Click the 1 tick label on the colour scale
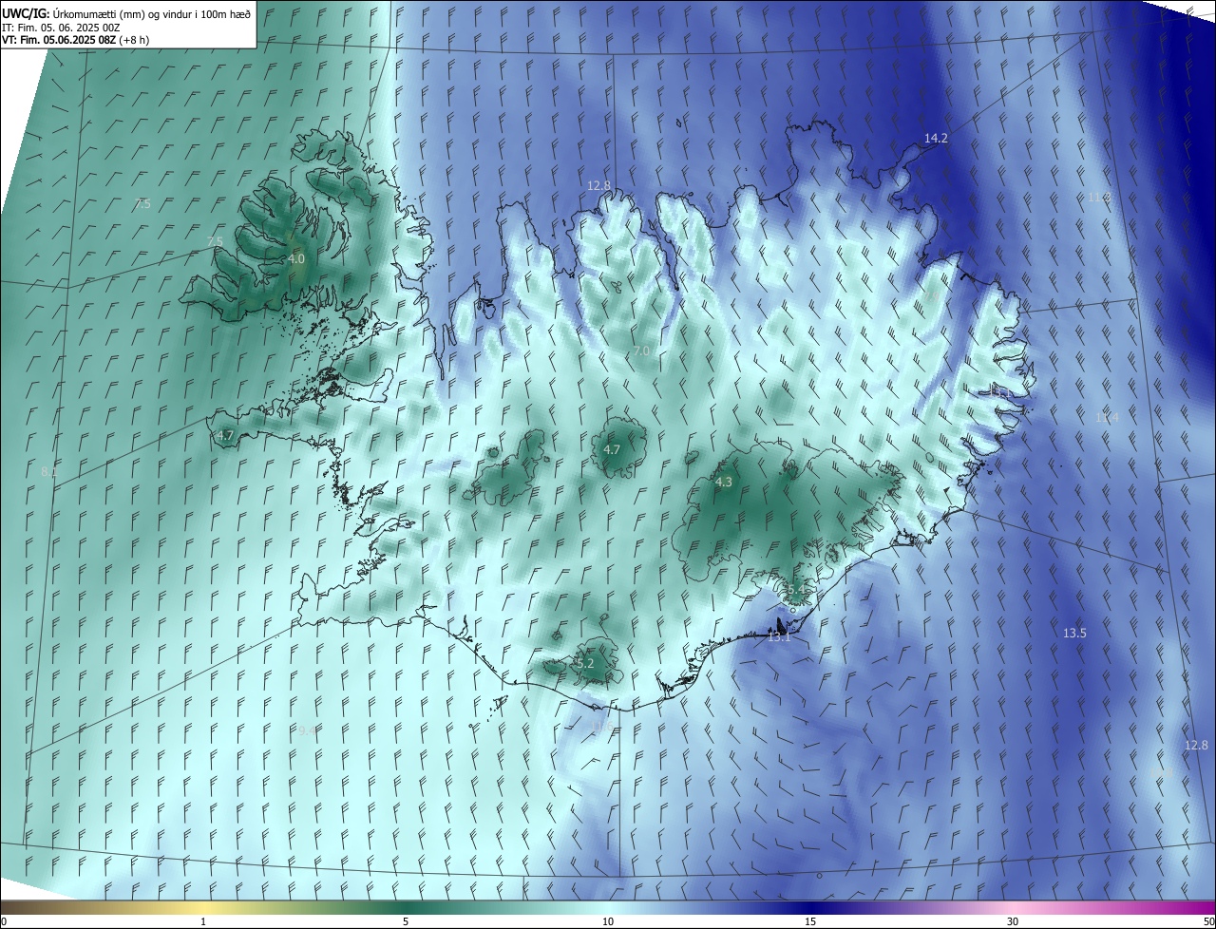This screenshot has height=929, width=1216. pos(203,922)
